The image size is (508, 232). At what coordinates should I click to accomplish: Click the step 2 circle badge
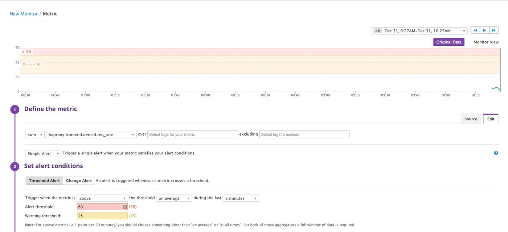tap(15, 166)
